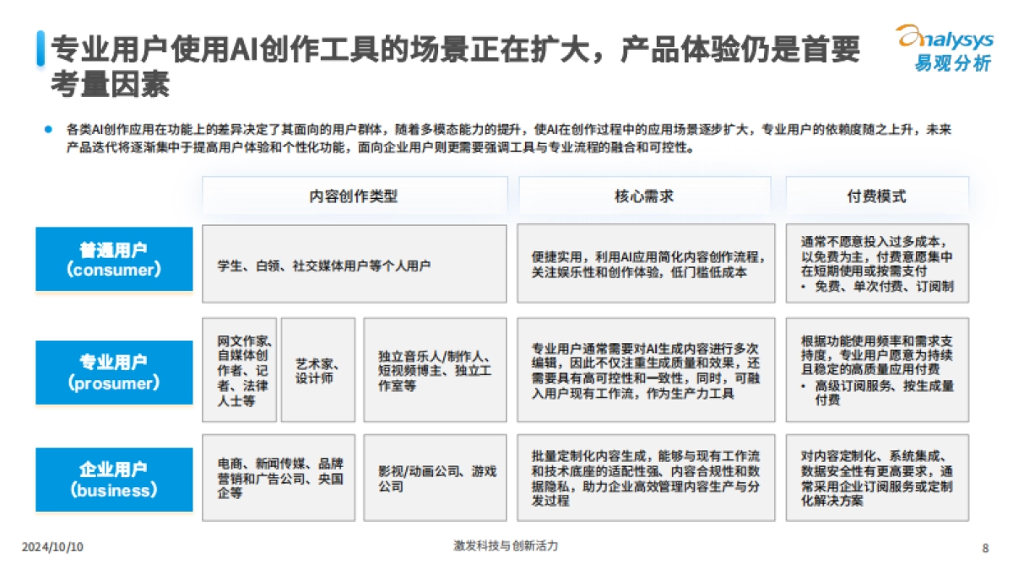Select the 激发科技与创新活力 footer text
The image size is (1013, 569).
[x=506, y=546]
